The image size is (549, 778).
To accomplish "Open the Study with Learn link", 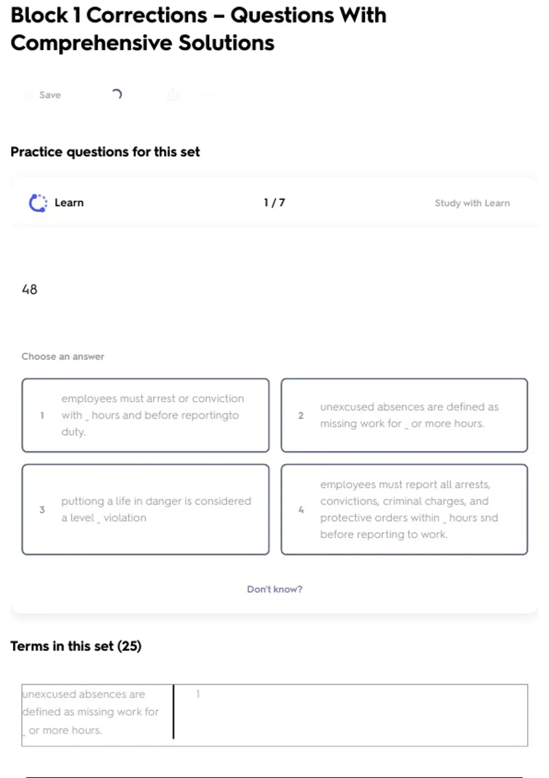I will pyautogui.click(x=472, y=203).
